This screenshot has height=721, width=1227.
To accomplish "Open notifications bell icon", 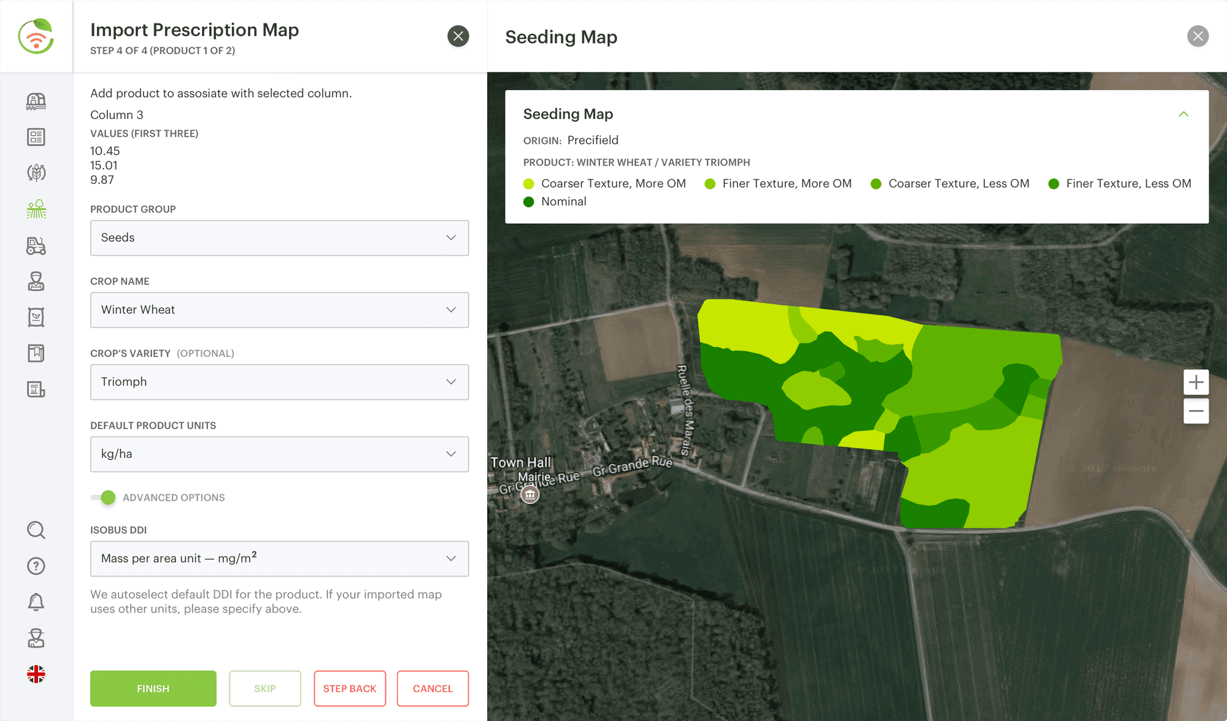I will point(36,602).
